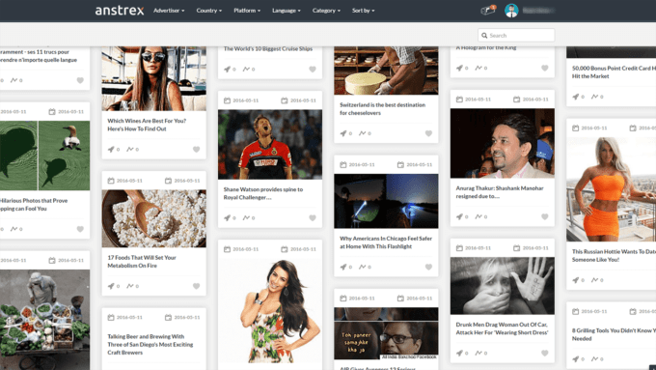Expand the Advertiser dropdown
This screenshot has height=370, width=656.
tap(169, 11)
